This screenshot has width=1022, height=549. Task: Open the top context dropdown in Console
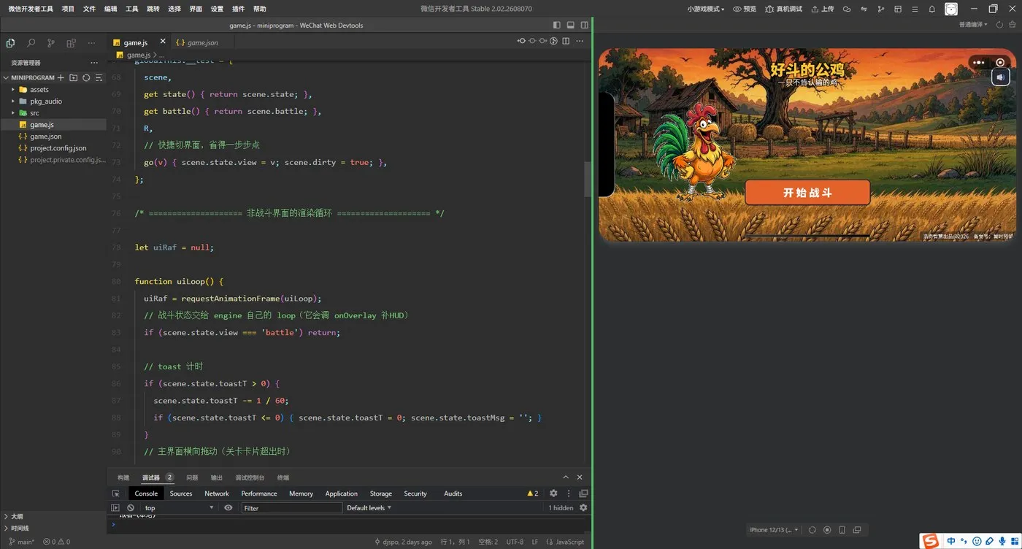click(178, 507)
